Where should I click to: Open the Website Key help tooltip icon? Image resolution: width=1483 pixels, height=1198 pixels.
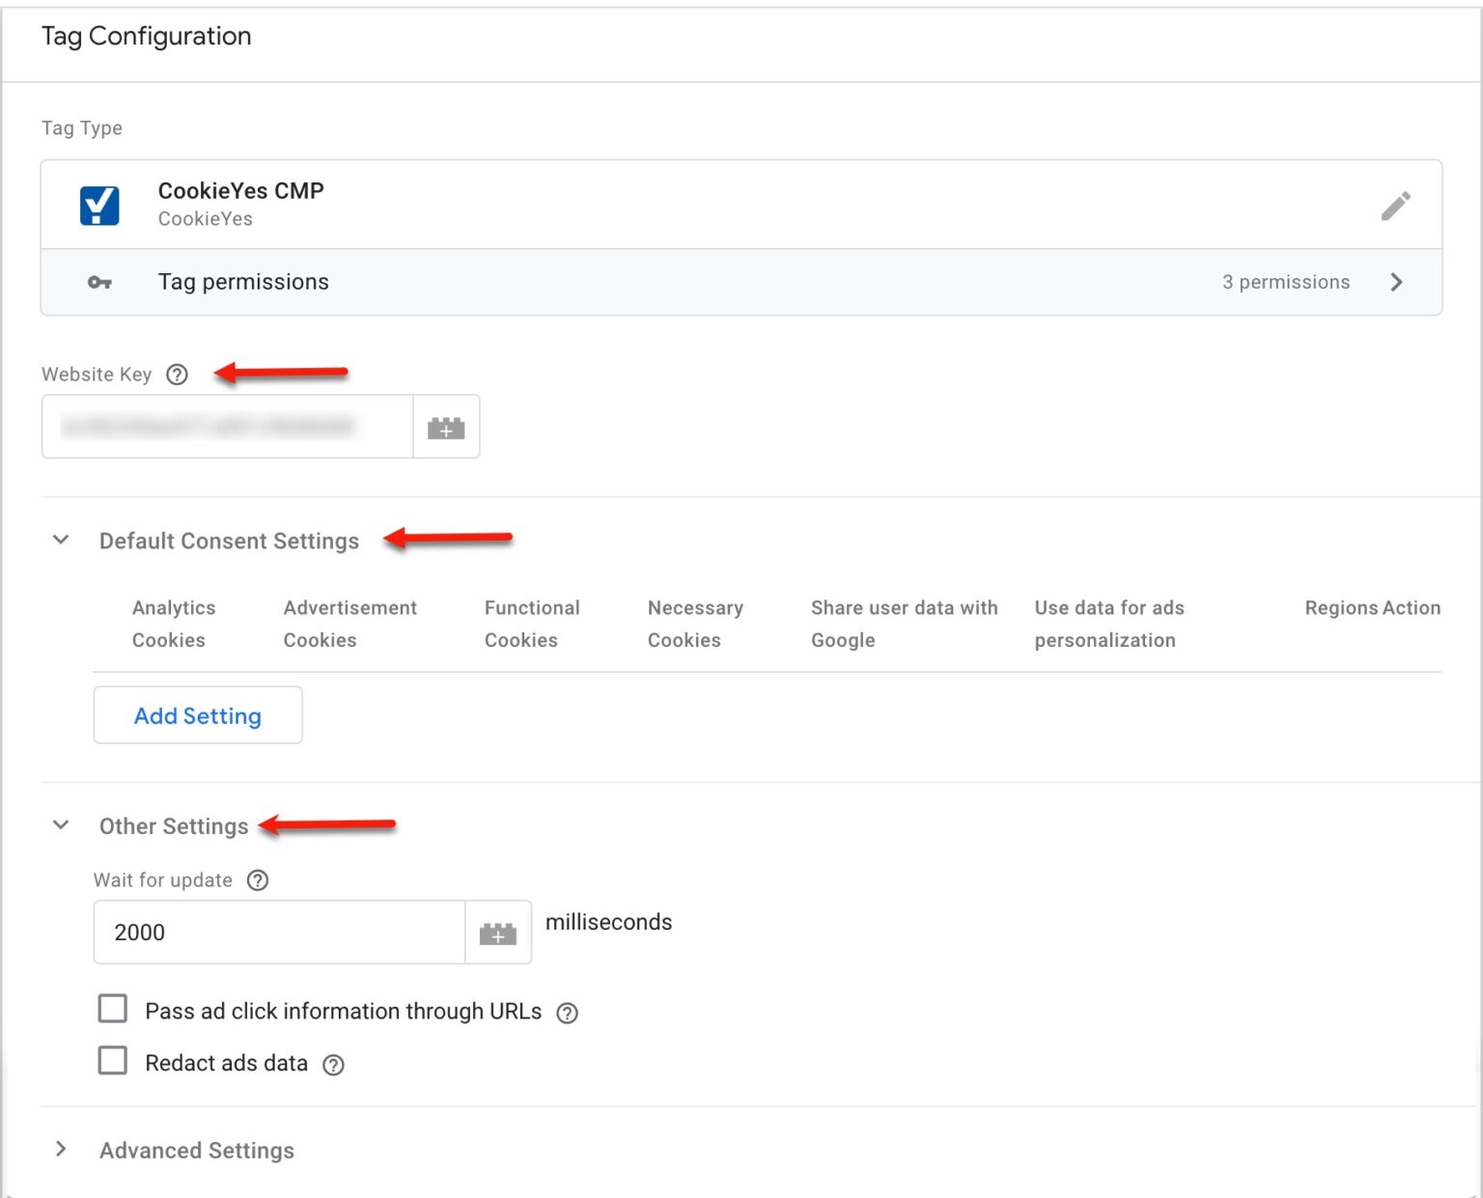177,375
